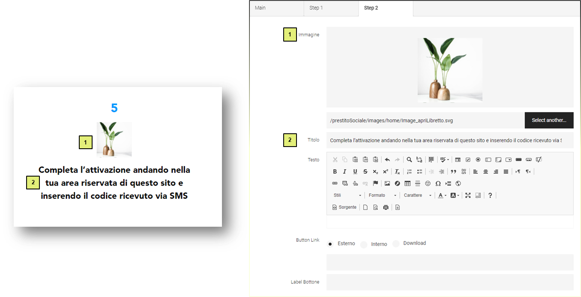
Task: Insert a checkbox form element icon
Action: point(468,159)
